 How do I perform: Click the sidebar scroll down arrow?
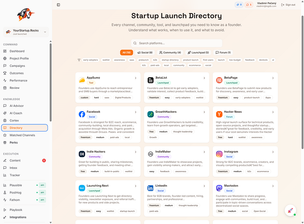pos(50,223)
